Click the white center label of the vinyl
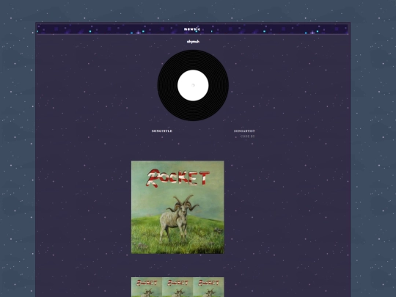This screenshot has height=297, width=396. 193,85
